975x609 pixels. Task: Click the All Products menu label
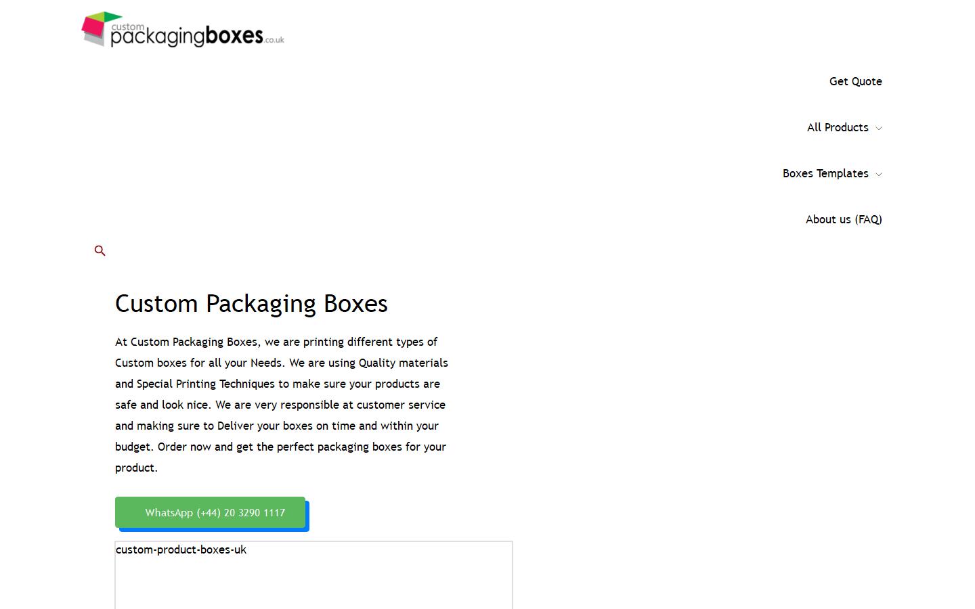(x=838, y=127)
